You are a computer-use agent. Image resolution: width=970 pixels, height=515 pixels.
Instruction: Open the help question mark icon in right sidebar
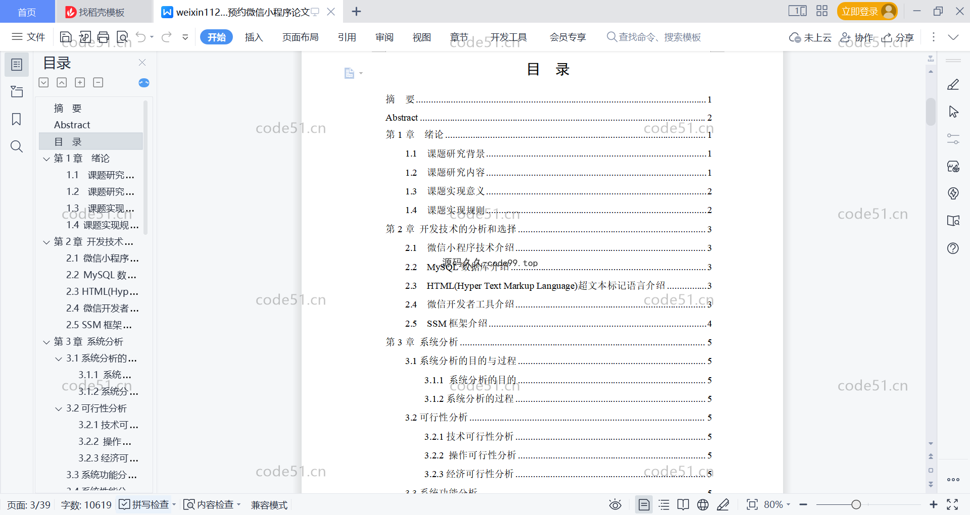(953, 248)
